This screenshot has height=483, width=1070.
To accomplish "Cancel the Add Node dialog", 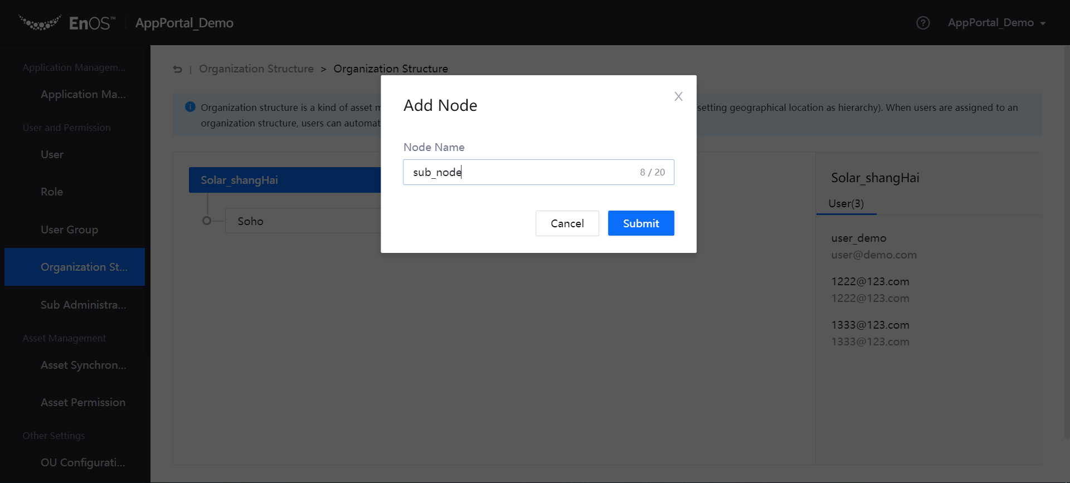I will [567, 223].
